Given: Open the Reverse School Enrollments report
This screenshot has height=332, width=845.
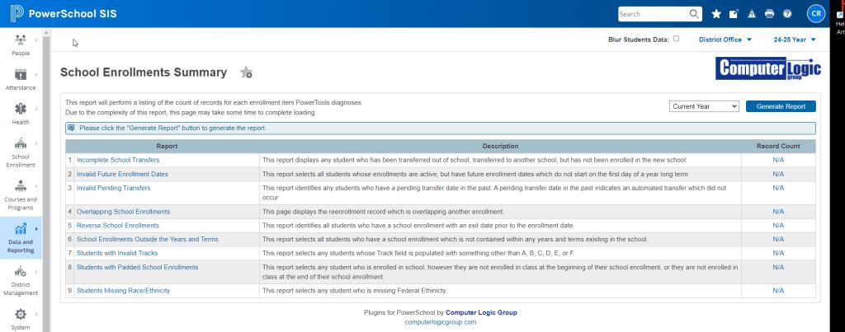Looking at the screenshot, I should point(117,226).
